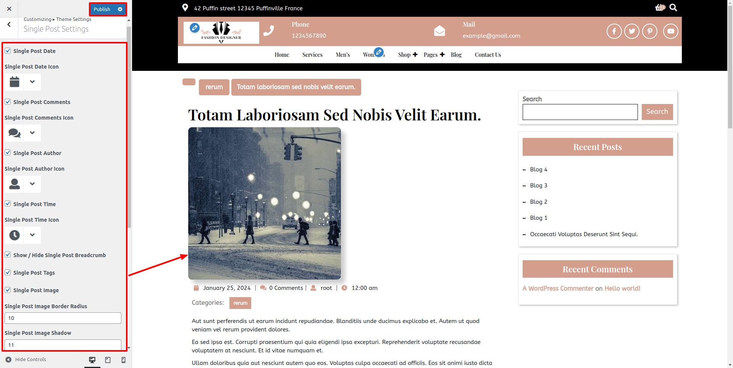Open the shopping cart basket icon

click(659, 8)
